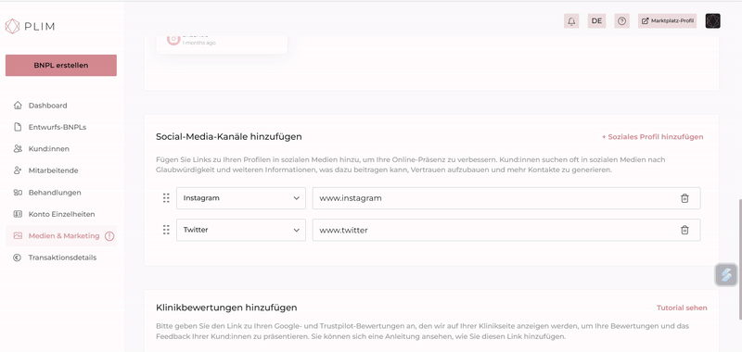
Task: Click the Behandlungen icon
Action: 18,193
